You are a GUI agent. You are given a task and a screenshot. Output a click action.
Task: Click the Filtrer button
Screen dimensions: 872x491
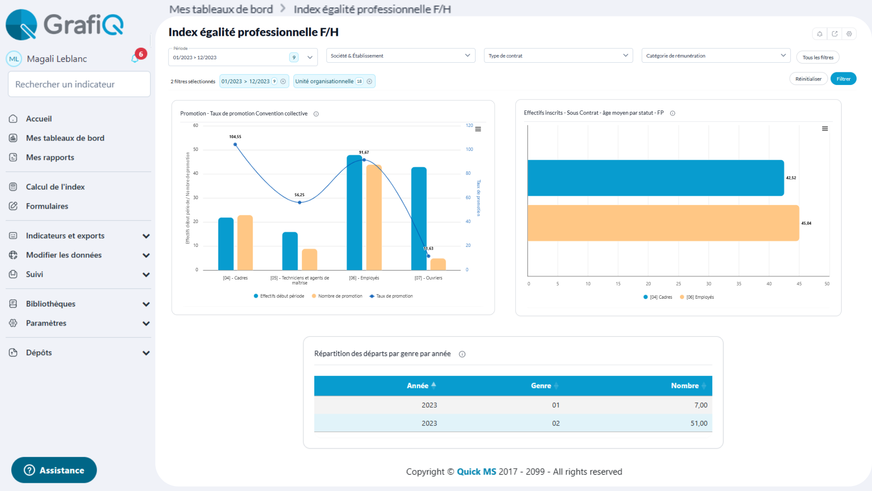(843, 79)
